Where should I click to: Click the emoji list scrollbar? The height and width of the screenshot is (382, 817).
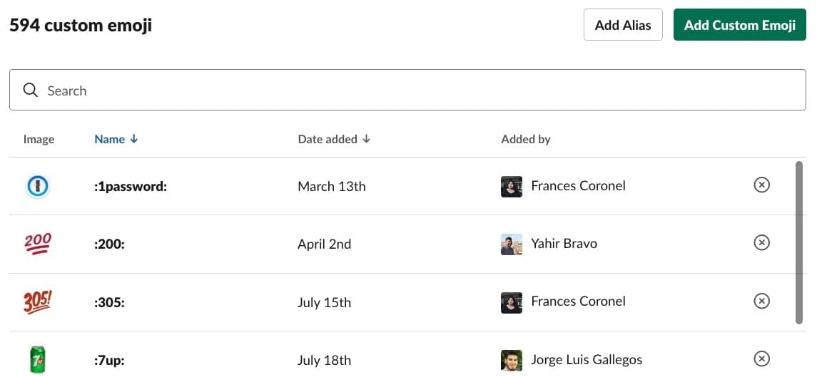pyautogui.click(x=799, y=242)
